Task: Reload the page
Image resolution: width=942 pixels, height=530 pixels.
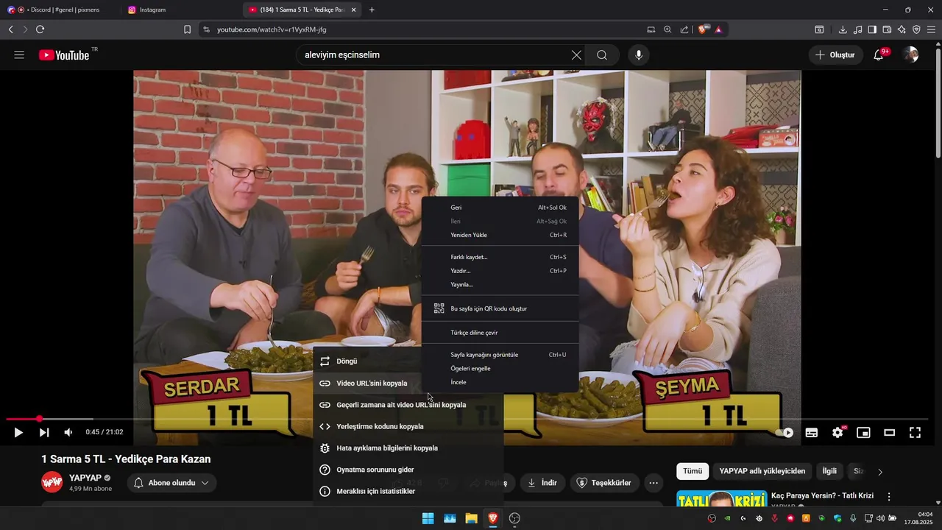Action: (x=40, y=29)
